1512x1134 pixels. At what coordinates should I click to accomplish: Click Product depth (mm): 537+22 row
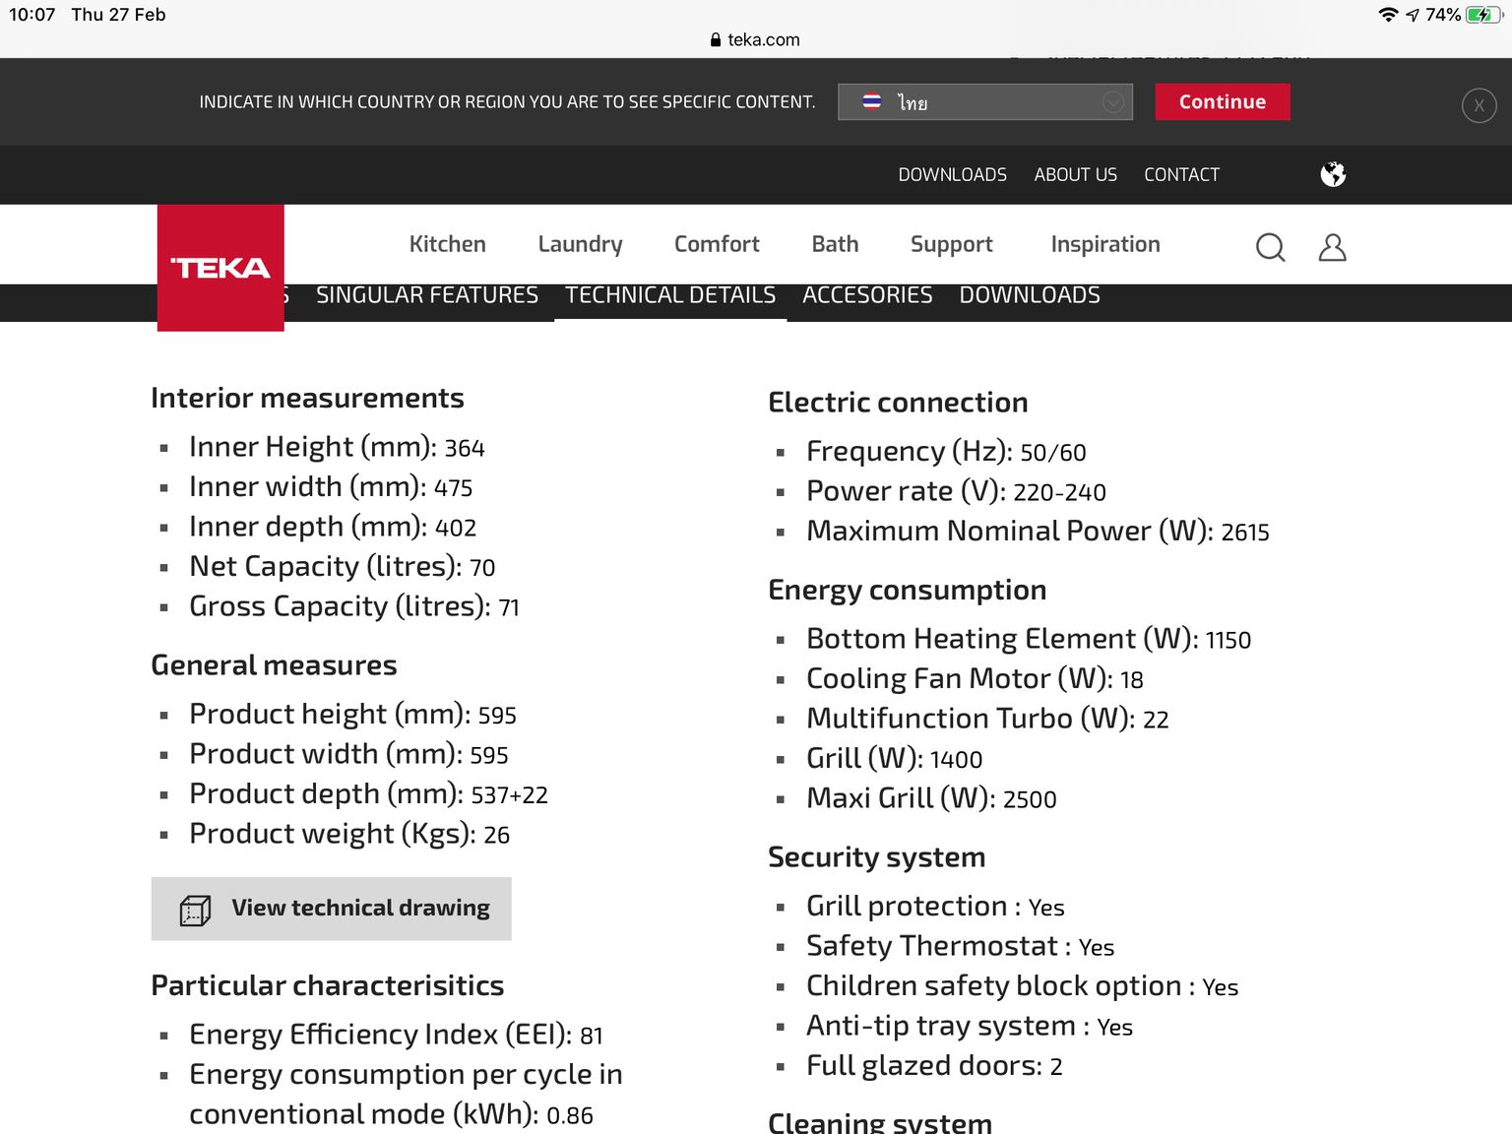click(368, 794)
